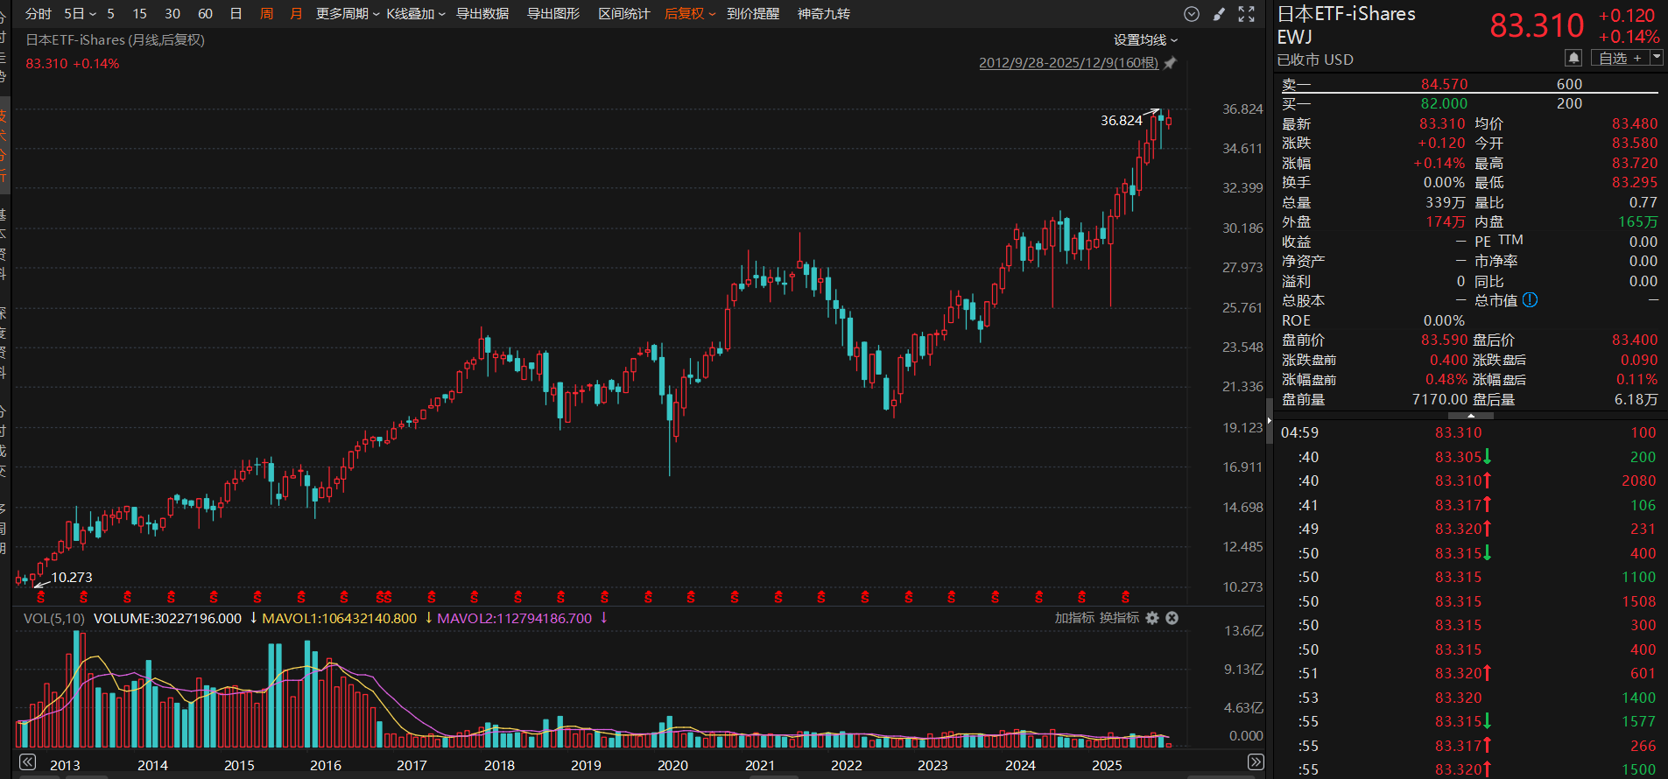Viewport: 1668px width, 779px height.
Task: Select the 30-minute period
Action: tap(172, 14)
